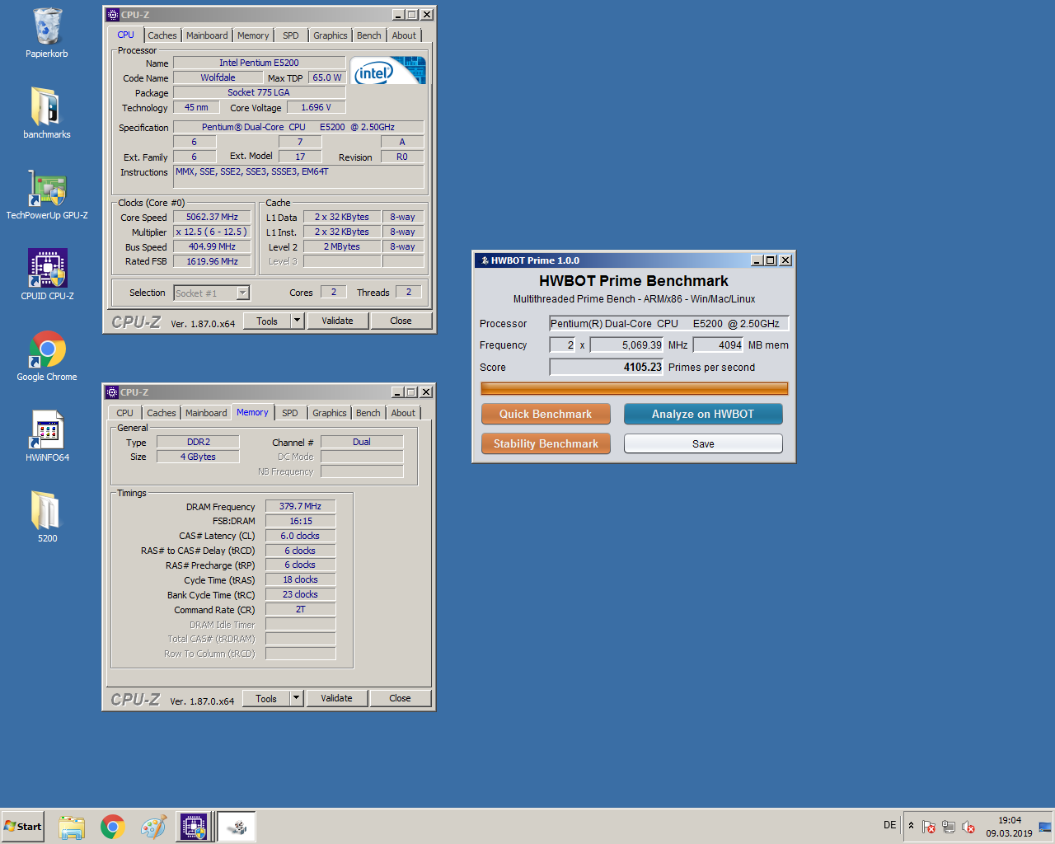The width and height of the screenshot is (1055, 844).
Task: Click Close button in bottom CPU-Z window
Action: tap(400, 698)
